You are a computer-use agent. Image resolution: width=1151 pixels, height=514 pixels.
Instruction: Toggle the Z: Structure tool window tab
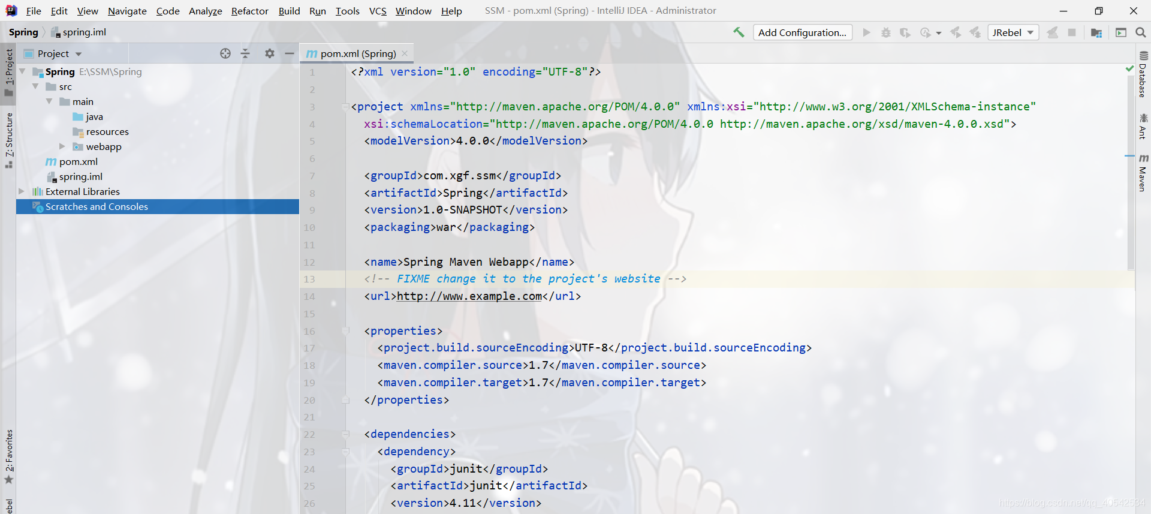(x=8, y=139)
